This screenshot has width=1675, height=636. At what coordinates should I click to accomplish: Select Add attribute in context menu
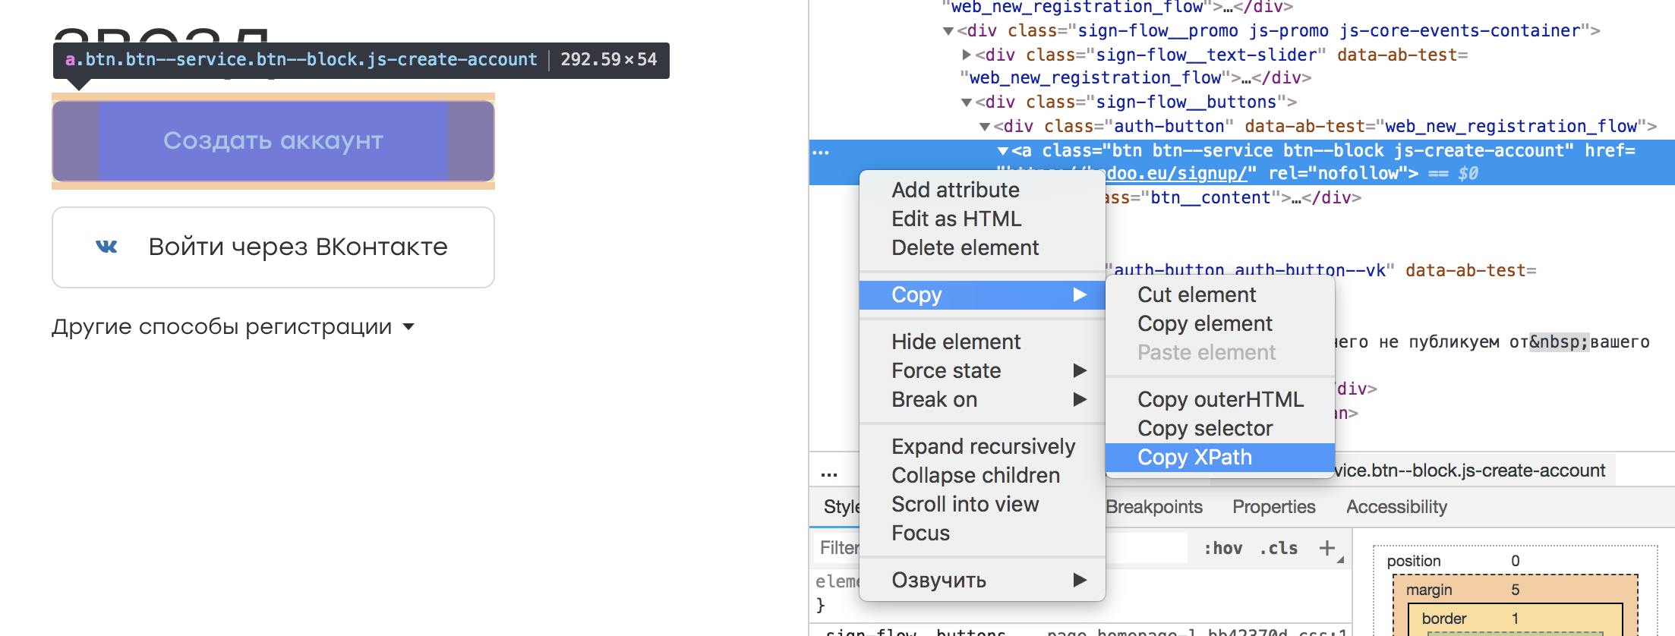pyautogui.click(x=982, y=190)
